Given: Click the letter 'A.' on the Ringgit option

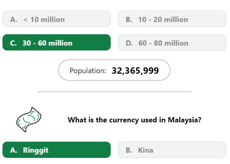Looking at the screenshot, I should click(x=13, y=150).
